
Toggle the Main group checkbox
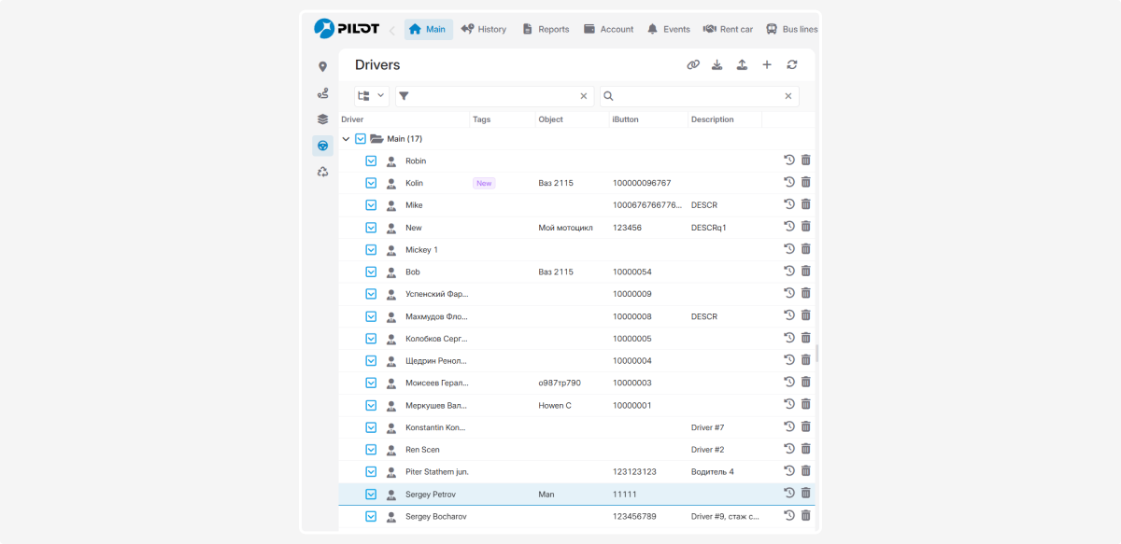[361, 139]
